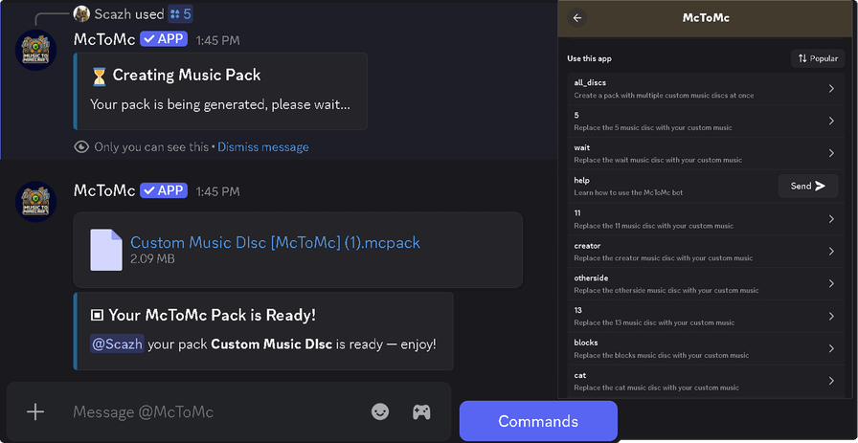The height and width of the screenshot is (443, 858).
Task: Open the Popular sort dropdown
Action: [817, 58]
